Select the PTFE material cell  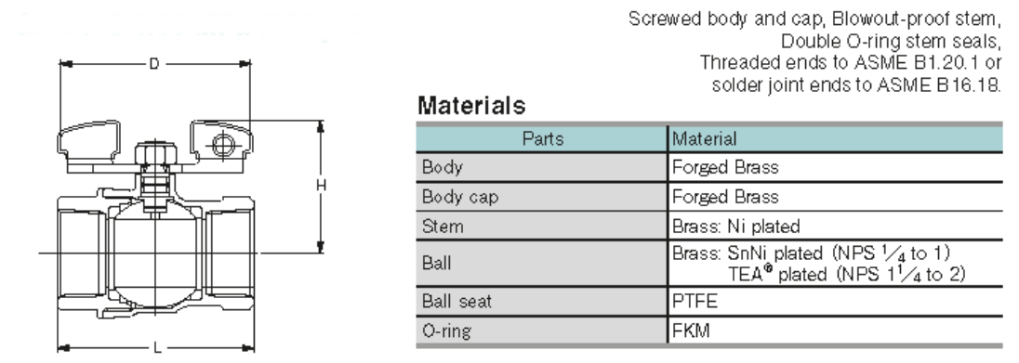point(836,302)
